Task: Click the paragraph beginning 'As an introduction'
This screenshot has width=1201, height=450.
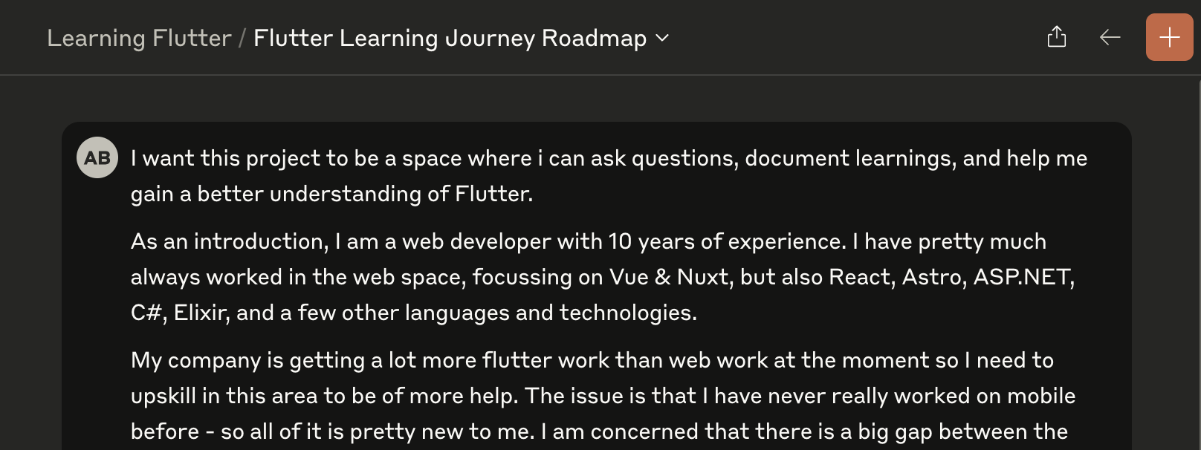Action: pos(603,277)
